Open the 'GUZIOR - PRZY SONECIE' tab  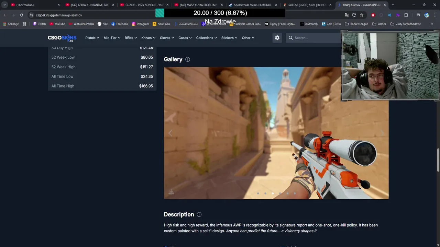point(144,5)
